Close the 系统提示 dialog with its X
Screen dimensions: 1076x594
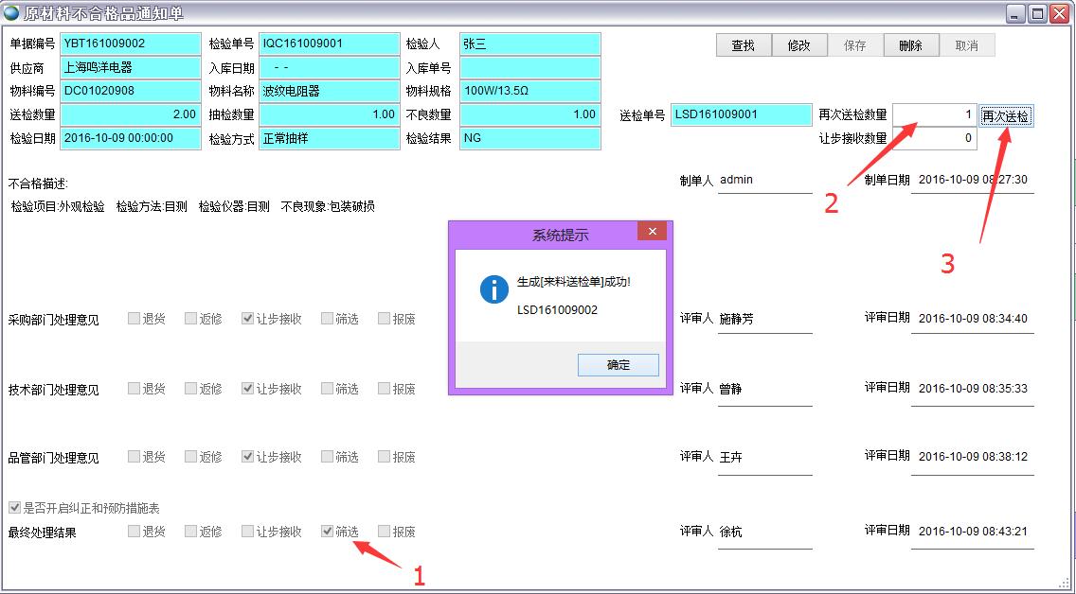click(x=651, y=233)
